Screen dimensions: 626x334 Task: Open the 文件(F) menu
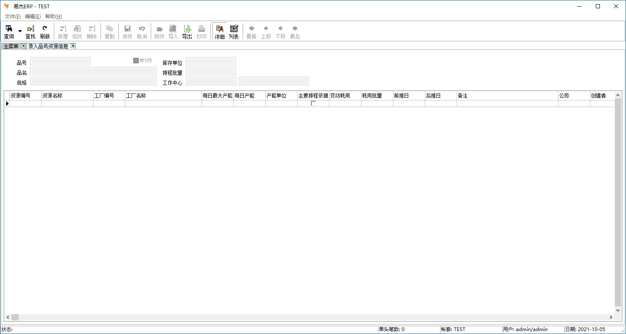coord(12,17)
